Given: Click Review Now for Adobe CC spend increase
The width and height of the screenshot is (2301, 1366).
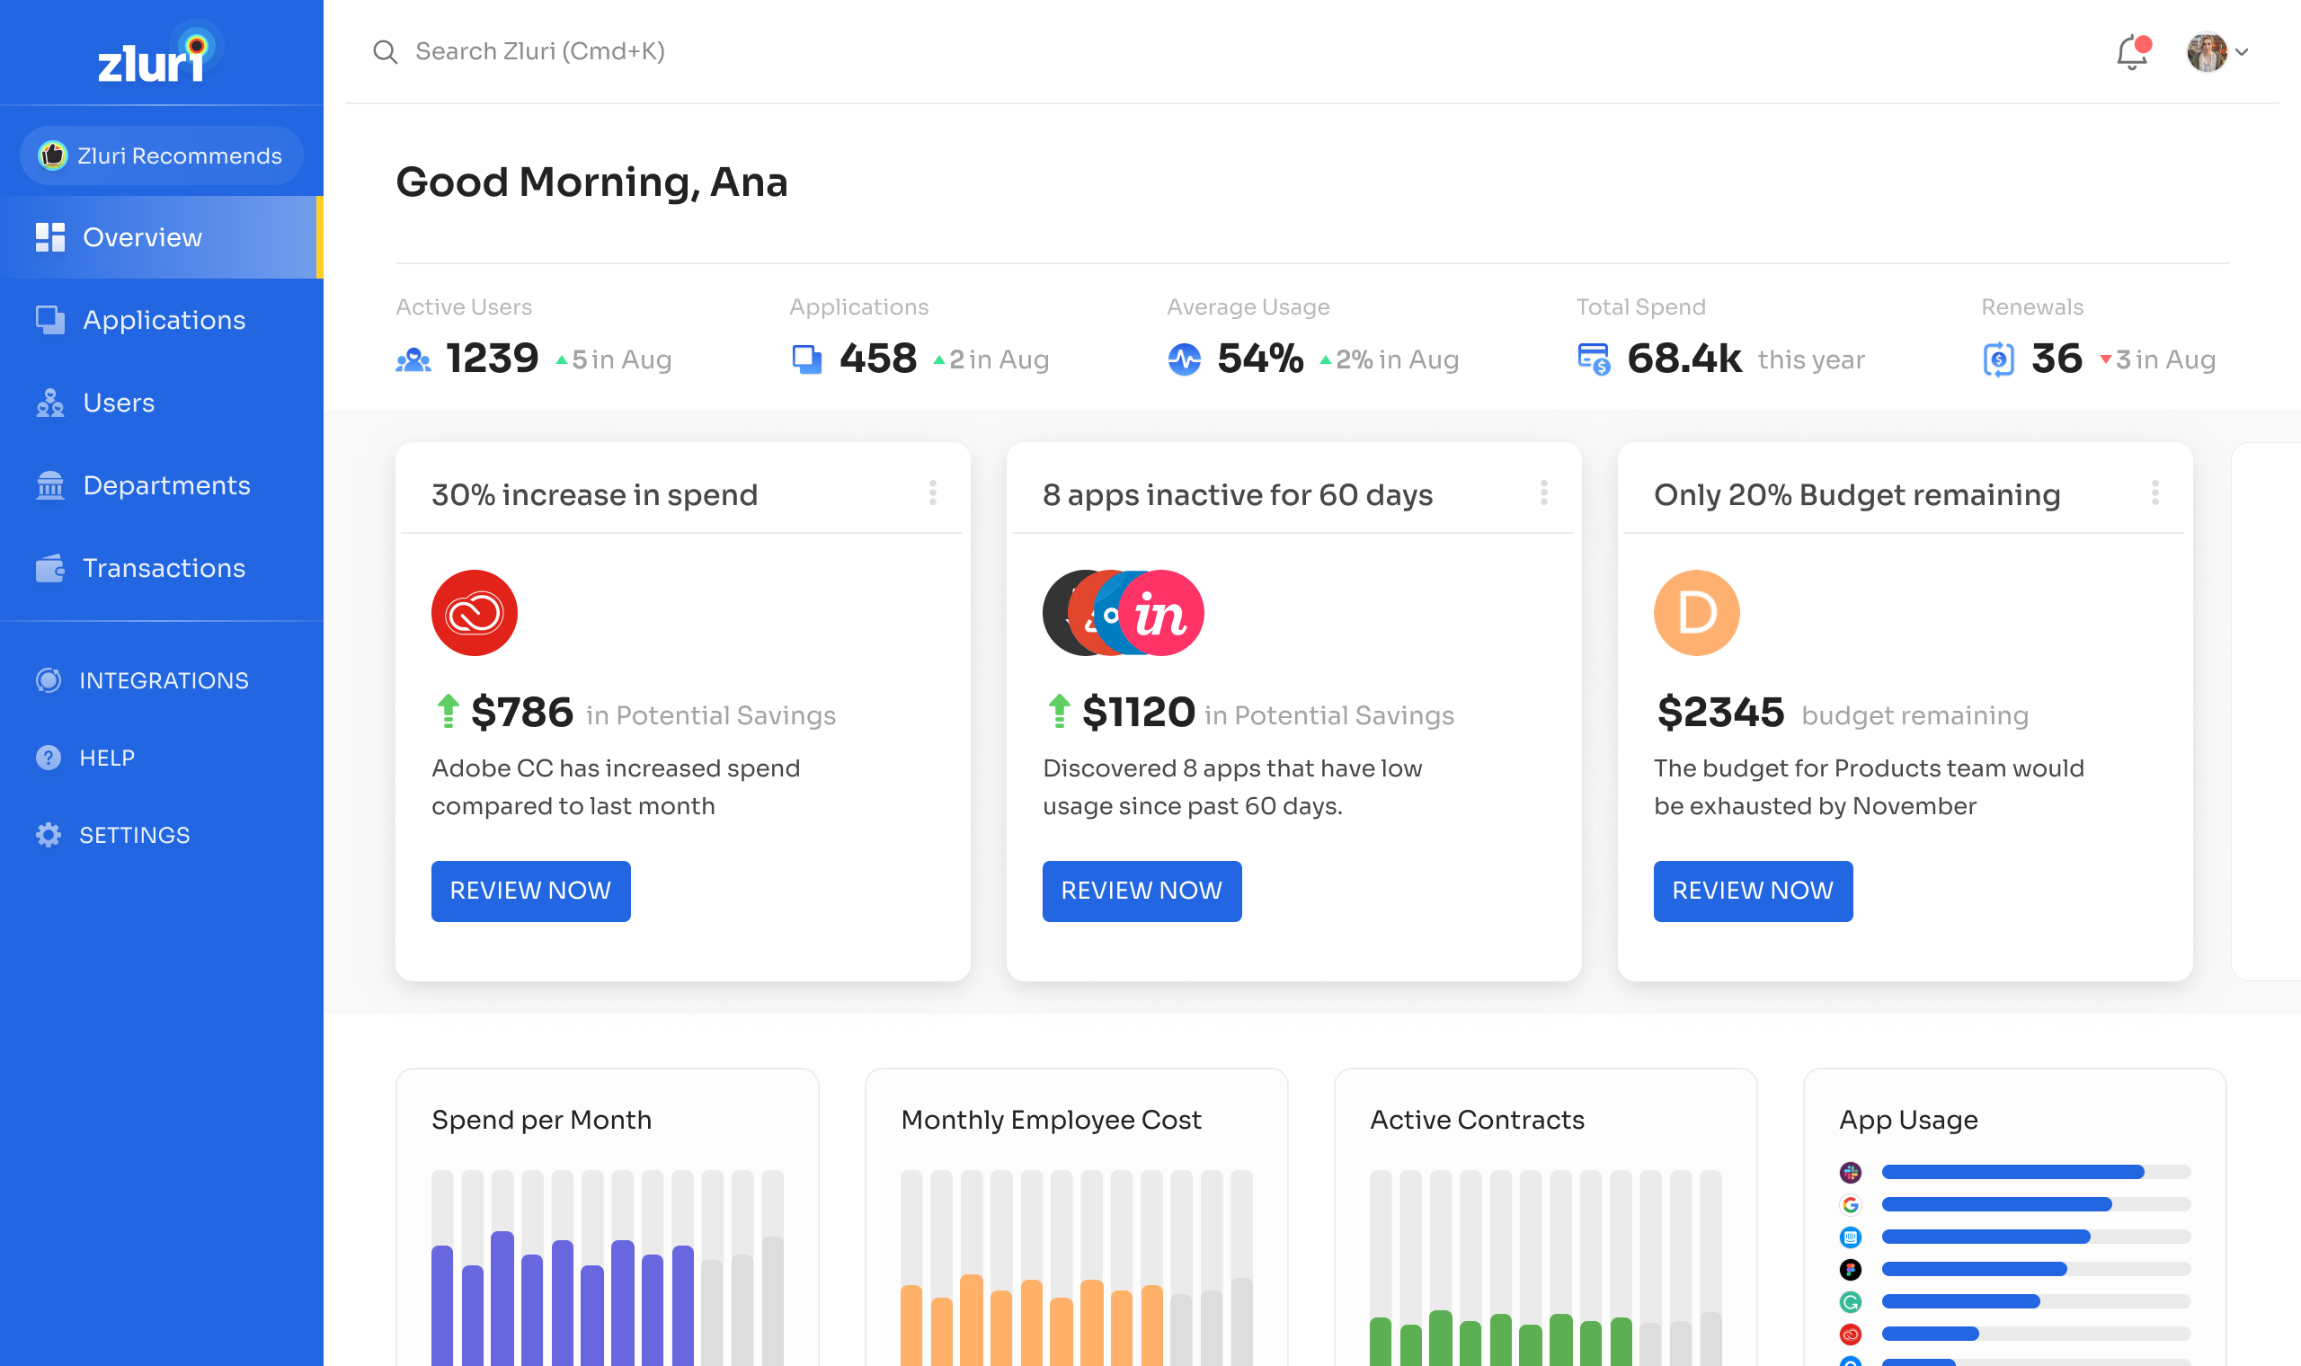Looking at the screenshot, I should pyautogui.click(x=530, y=890).
